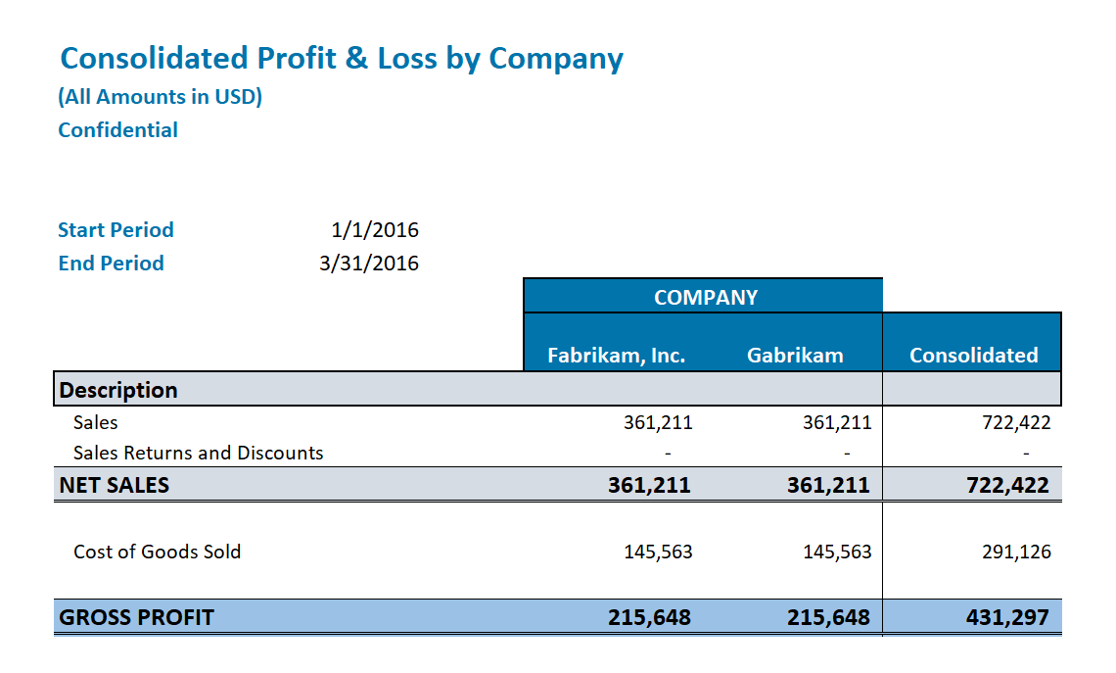Click the Consolidated column header
The image size is (1116, 673).
(x=974, y=355)
